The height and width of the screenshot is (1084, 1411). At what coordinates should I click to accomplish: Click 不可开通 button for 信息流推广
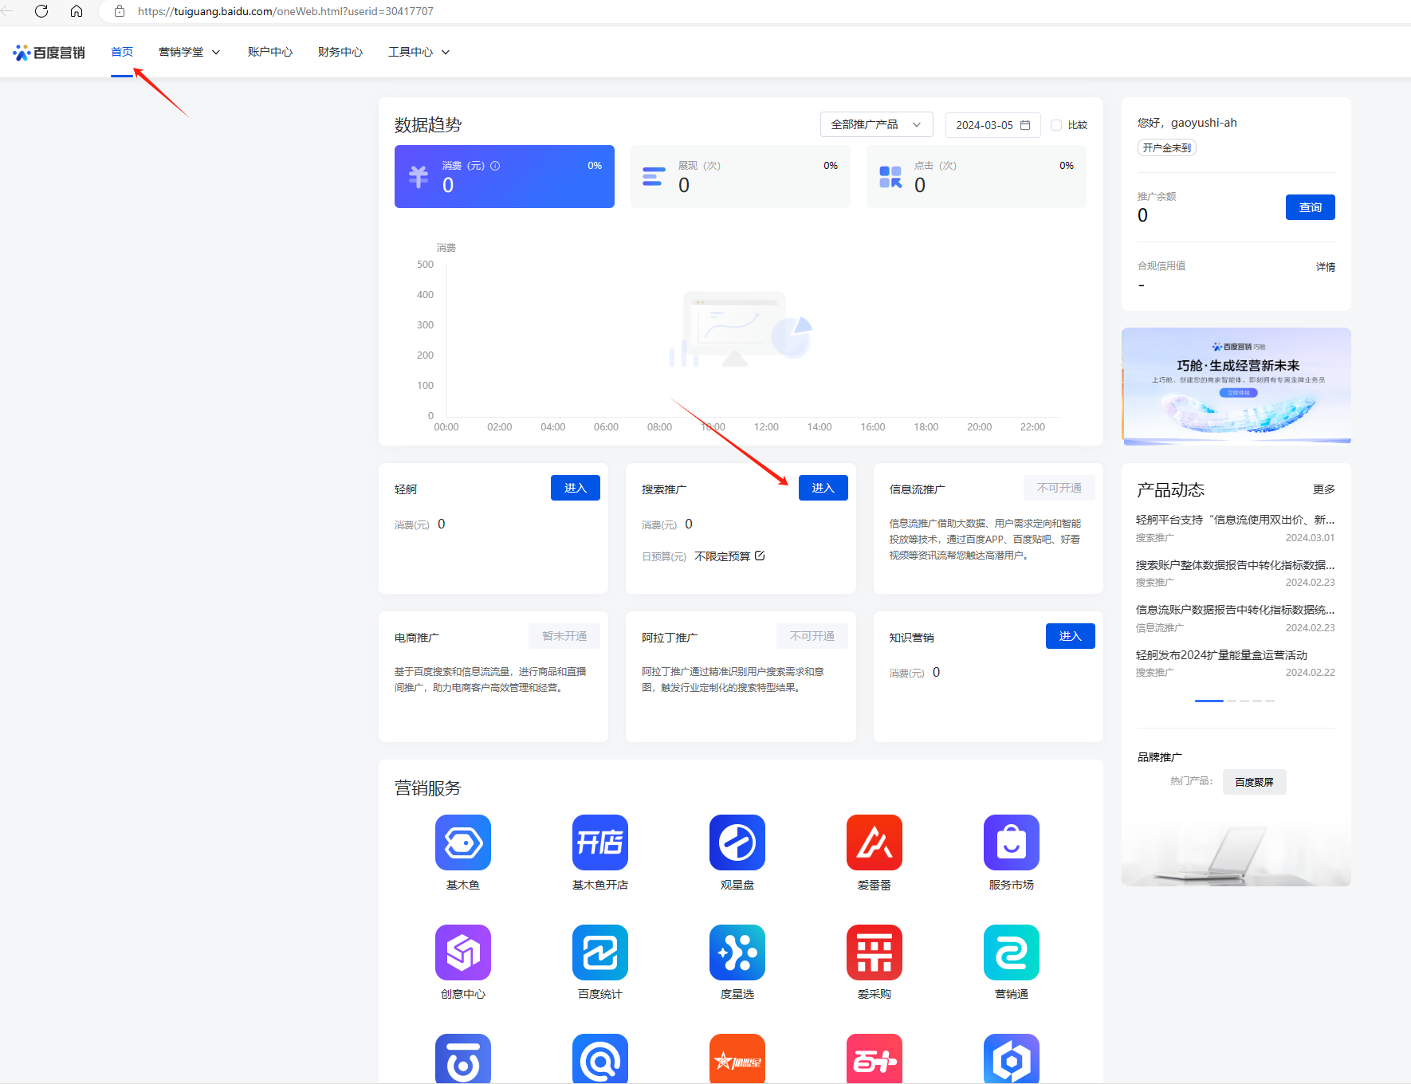coord(1059,488)
